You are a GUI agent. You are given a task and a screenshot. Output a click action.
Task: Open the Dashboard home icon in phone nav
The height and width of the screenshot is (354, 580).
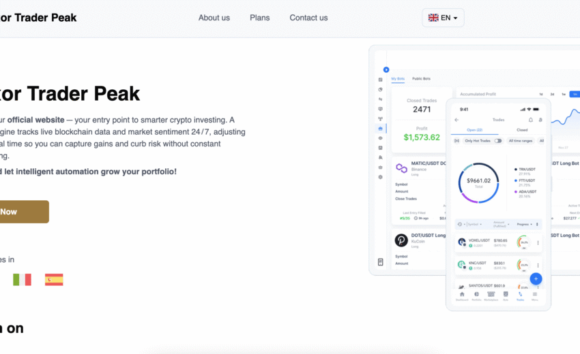(462, 295)
